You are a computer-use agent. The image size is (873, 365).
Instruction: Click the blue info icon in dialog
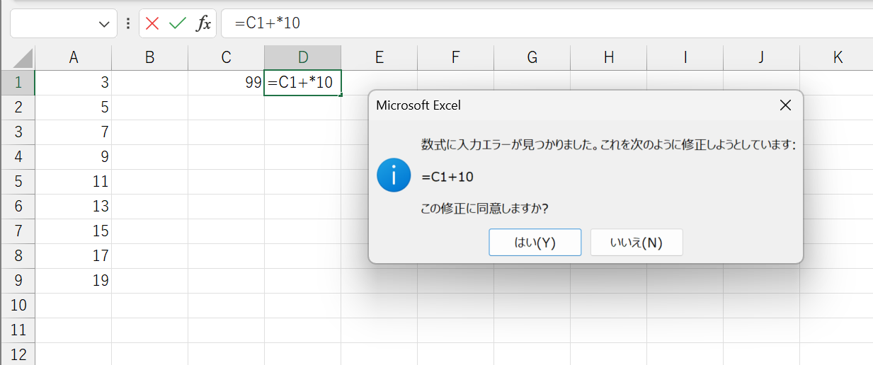[394, 175]
